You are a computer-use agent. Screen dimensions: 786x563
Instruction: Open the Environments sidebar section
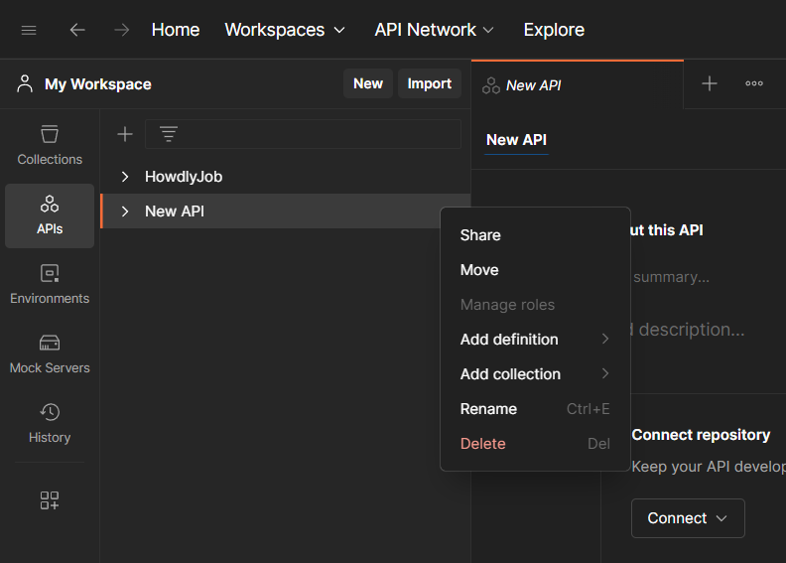click(50, 285)
